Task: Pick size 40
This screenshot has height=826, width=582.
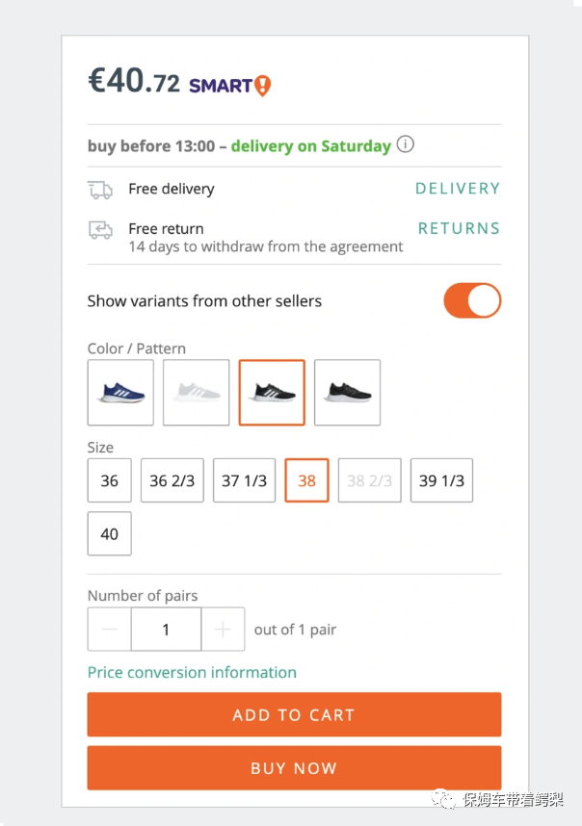Action: (110, 533)
